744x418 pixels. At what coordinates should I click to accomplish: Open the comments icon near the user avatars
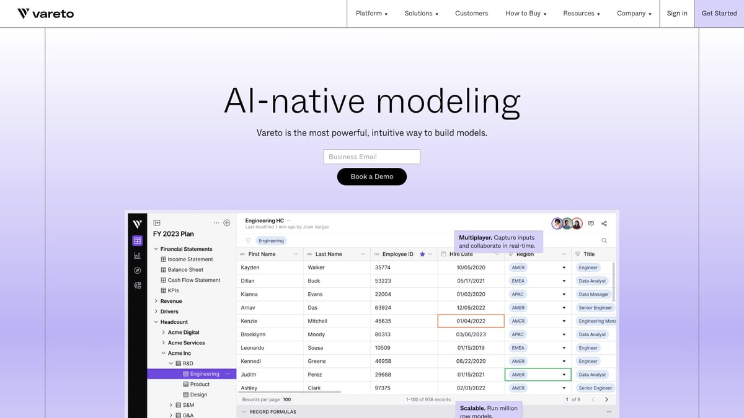coord(591,224)
